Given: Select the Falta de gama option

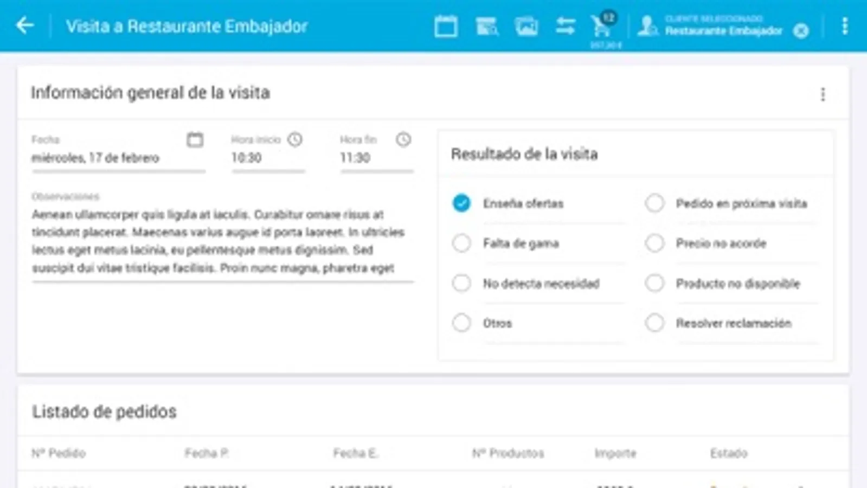Looking at the screenshot, I should [461, 243].
